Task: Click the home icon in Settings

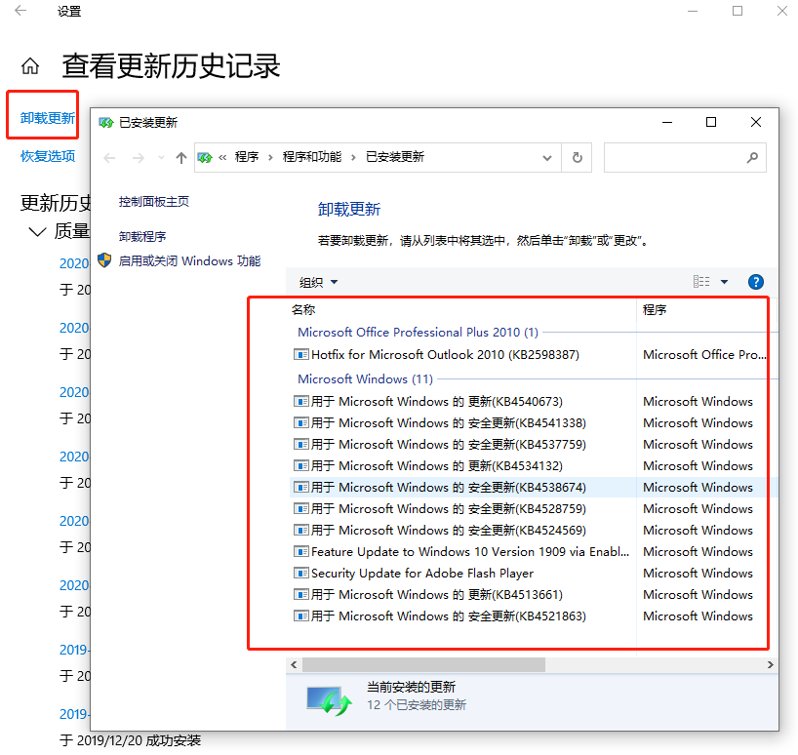Action: coord(30,65)
